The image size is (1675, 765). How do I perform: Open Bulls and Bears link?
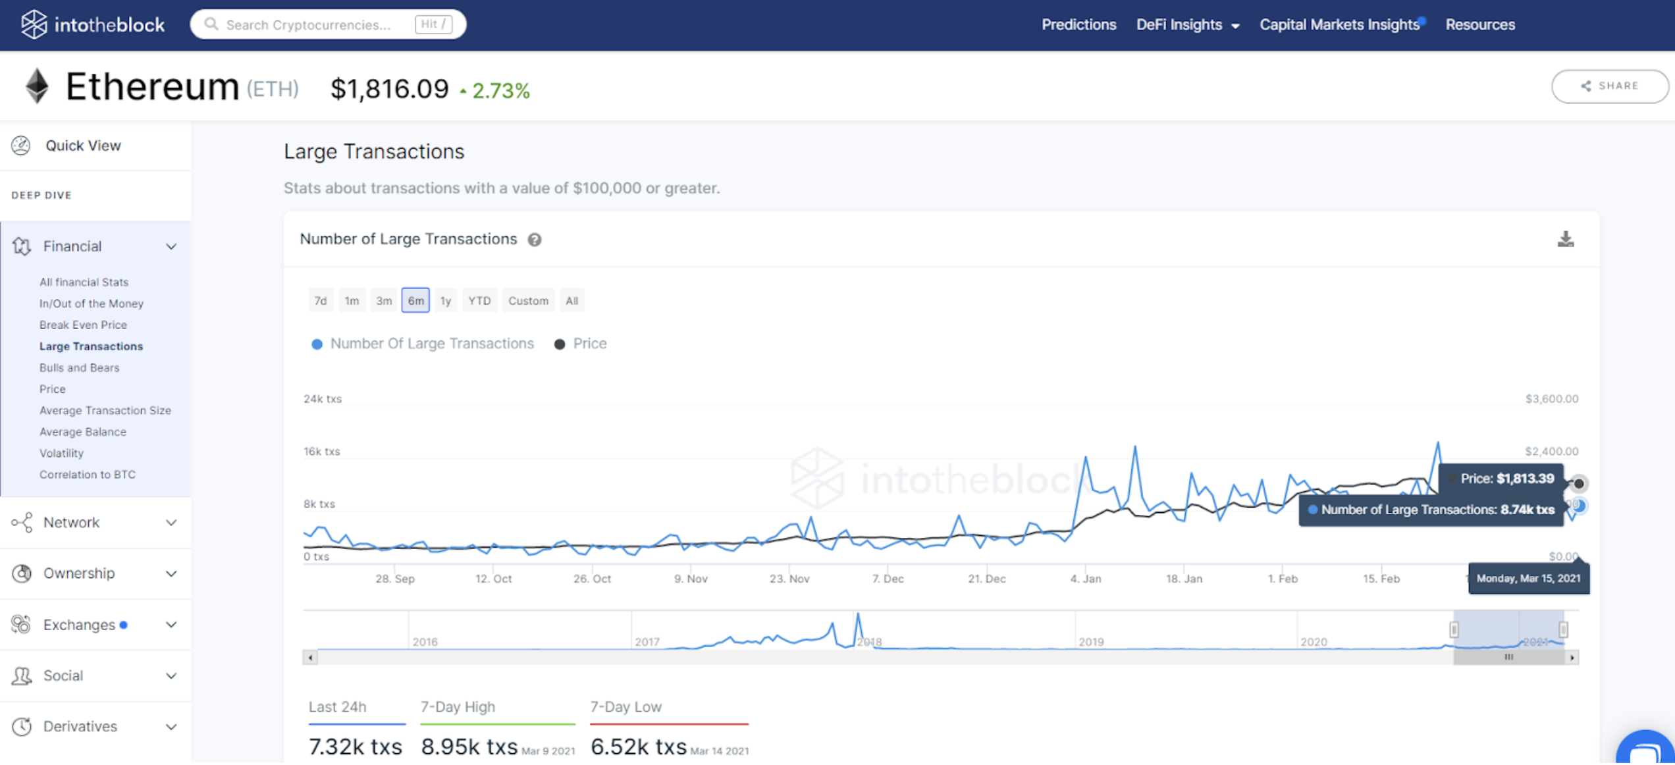point(79,368)
